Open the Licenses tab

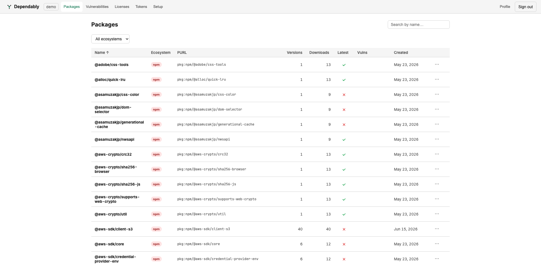click(122, 6)
